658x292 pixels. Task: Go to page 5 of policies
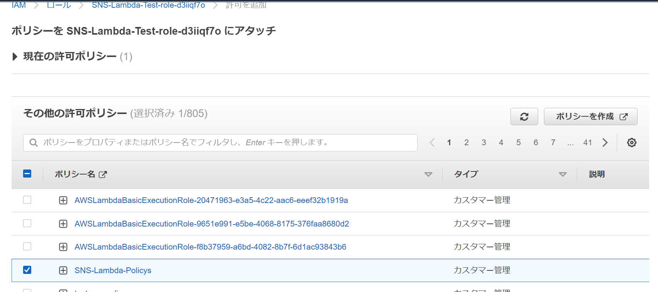(x=519, y=143)
